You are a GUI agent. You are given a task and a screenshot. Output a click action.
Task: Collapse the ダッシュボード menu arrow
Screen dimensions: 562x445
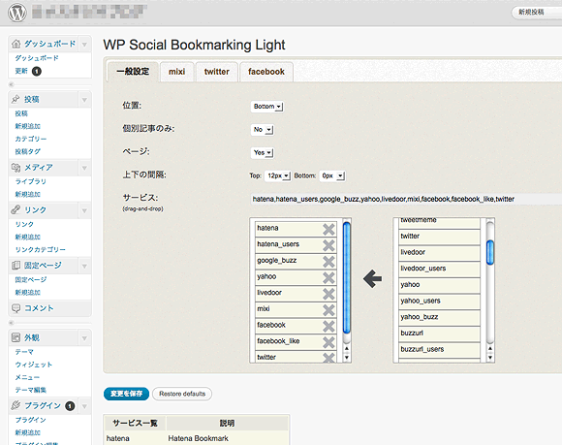[84, 44]
